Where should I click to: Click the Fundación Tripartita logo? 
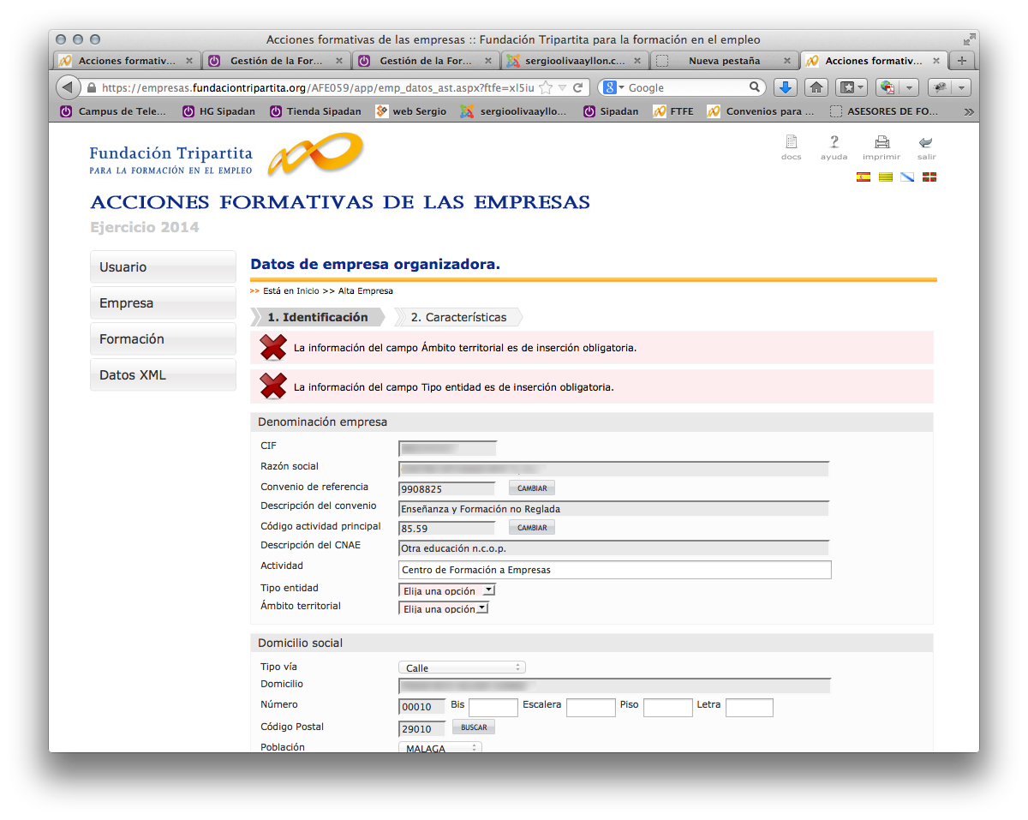(226, 155)
